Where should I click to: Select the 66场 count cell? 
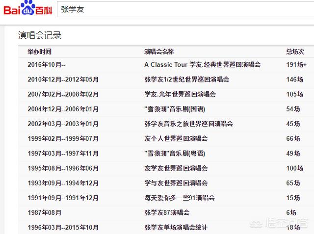293,139
